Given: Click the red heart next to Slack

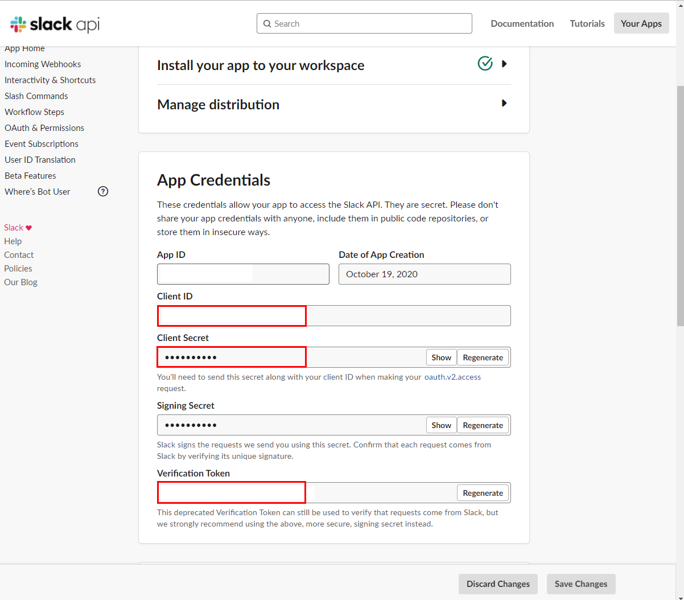Looking at the screenshot, I should (x=29, y=228).
